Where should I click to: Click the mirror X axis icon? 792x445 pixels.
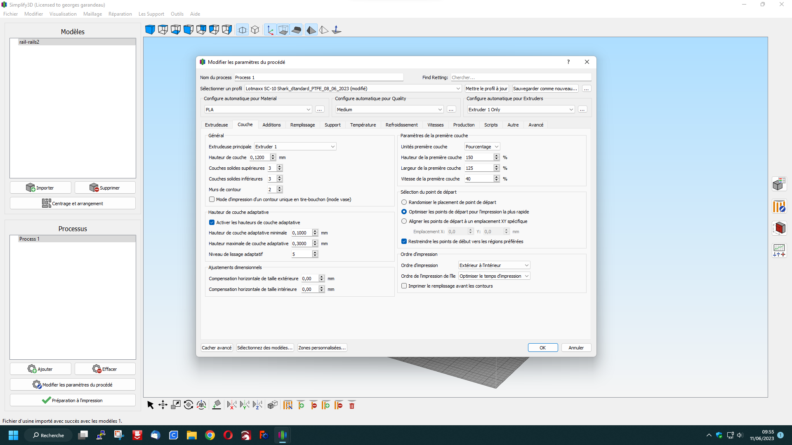[232, 405]
